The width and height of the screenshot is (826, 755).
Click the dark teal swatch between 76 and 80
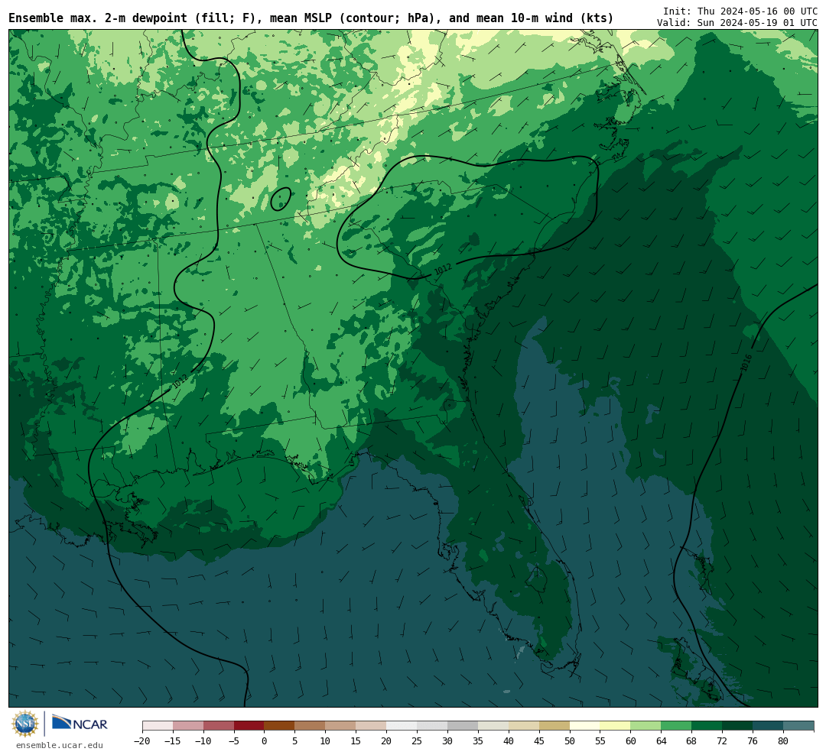pyautogui.click(x=769, y=725)
